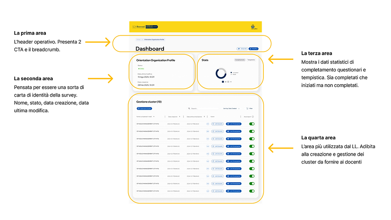Open the SurveyBot avatar icon in header
The image size is (391, 220).
[253, 27]
